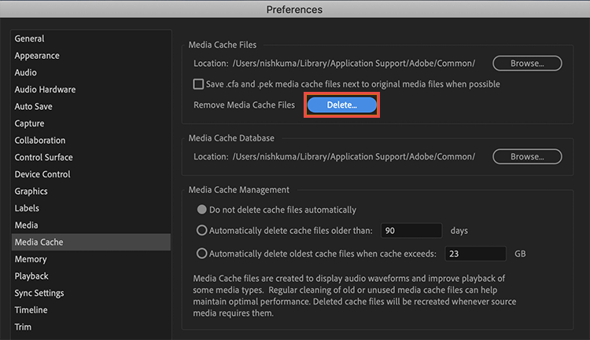Enable saving .cfa and .pek files next to originals

(199, 84)
